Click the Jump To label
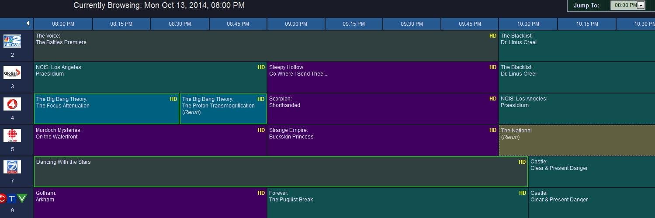This screenshot has width=655, height=218. coord(586,6)
